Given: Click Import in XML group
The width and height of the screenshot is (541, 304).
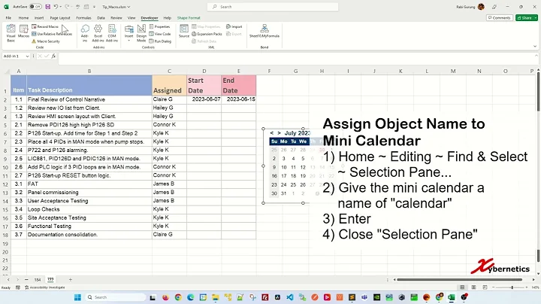Looking at the screenshot, I should 234,26.
